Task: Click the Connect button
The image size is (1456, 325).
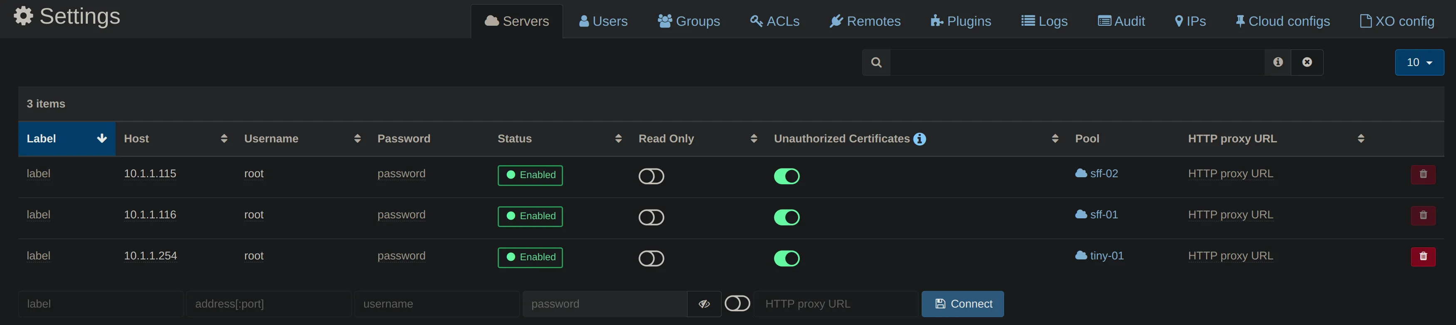Action: [962, 304]
